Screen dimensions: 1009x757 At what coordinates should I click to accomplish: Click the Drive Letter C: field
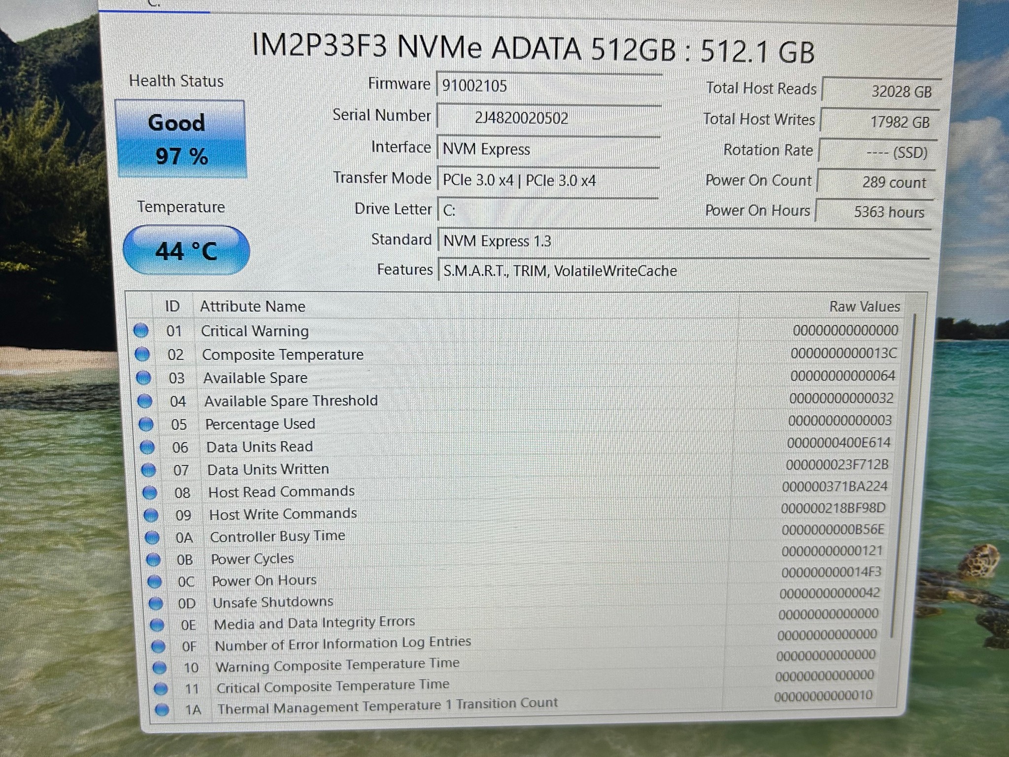pyautogui.click(x=548, y=210)
